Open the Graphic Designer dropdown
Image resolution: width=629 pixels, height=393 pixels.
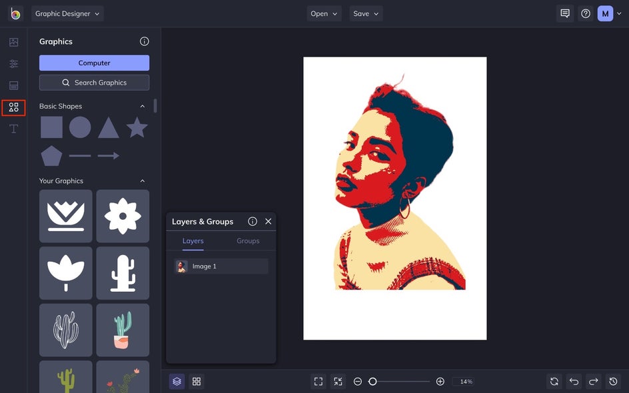67,13
